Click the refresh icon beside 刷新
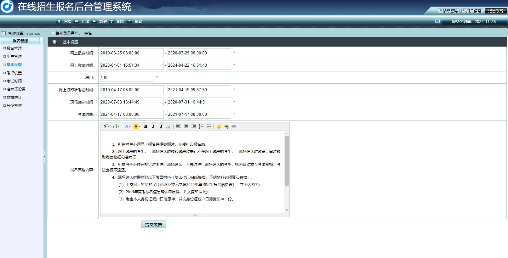 pos(112,21)
